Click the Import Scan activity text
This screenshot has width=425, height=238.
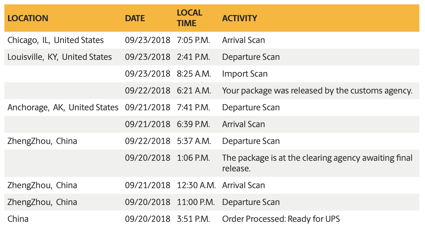[245, 74]
